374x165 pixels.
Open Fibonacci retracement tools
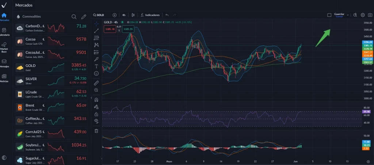pyautogui.click(x=96, y=38)
